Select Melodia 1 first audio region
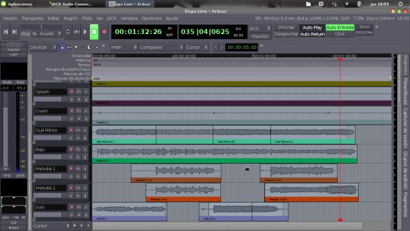This screenshot has width=410, height=231. [176, 173]
